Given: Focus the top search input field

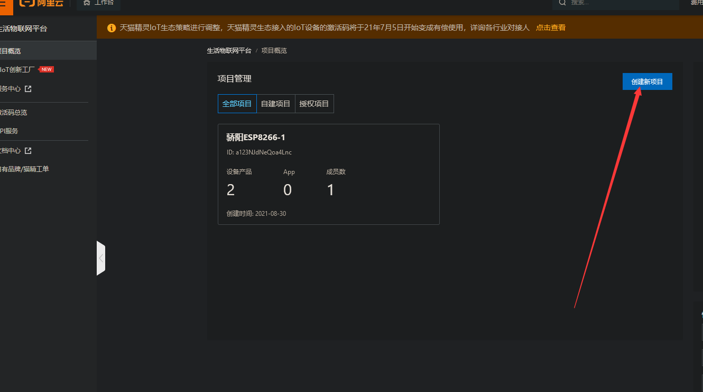Looking at the screenshot, I should (616, 4).
